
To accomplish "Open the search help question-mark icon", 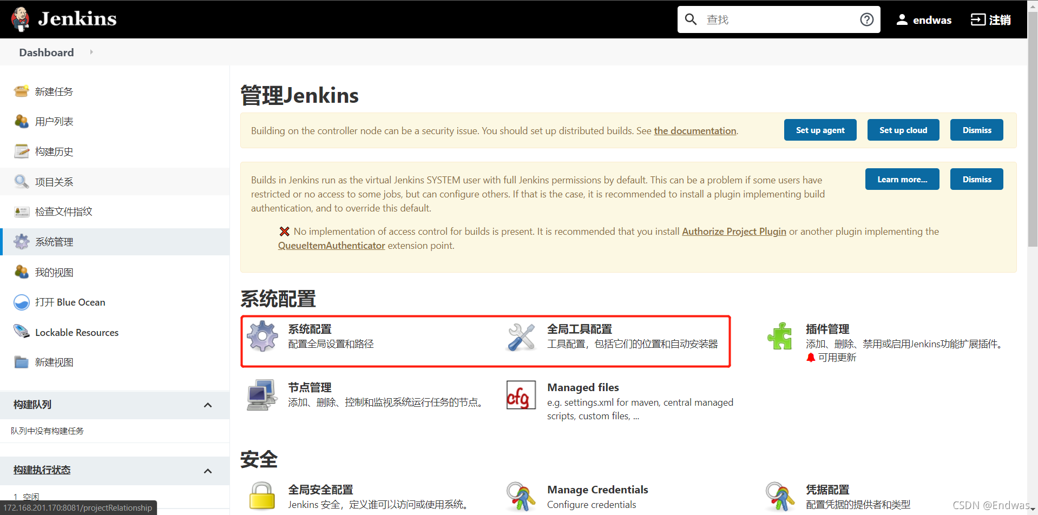I will click(x=866, y=19).
